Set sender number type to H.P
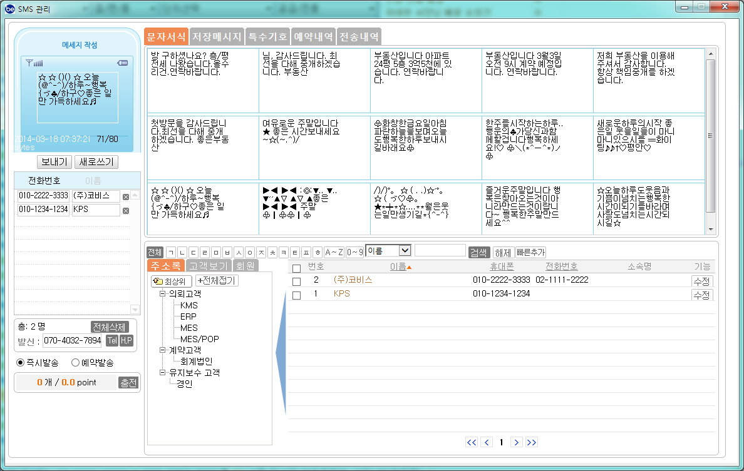Image resolution: width=744 pixels, height=471 pixels. coord(127,341)
